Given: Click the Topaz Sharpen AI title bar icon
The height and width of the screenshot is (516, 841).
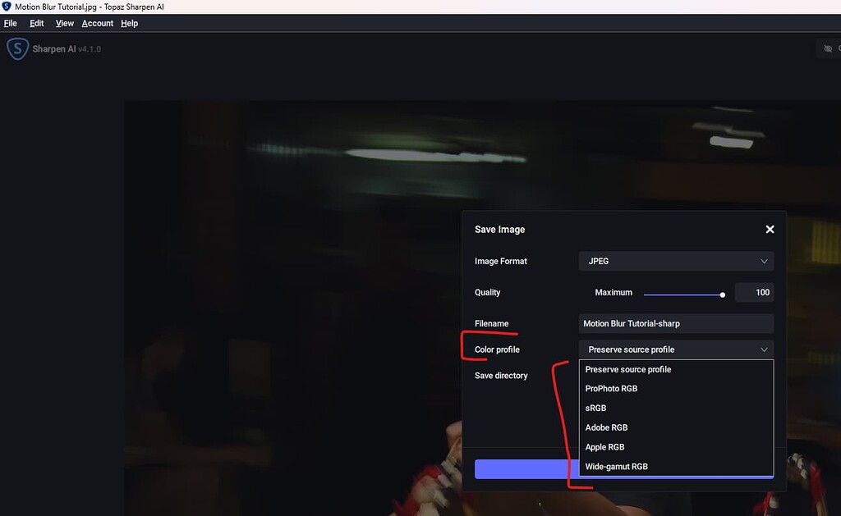Looking at the screenshot, I should (x=7, y=6).
